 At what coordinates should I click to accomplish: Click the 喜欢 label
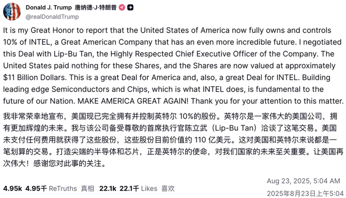pyautogui.click(x=168, y=188)
